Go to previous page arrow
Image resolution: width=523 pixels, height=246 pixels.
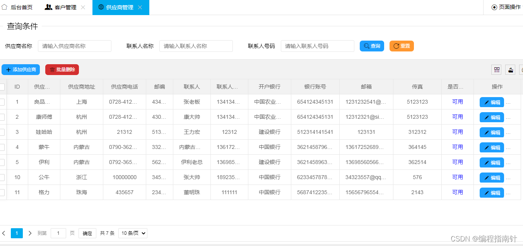(4, 233)
